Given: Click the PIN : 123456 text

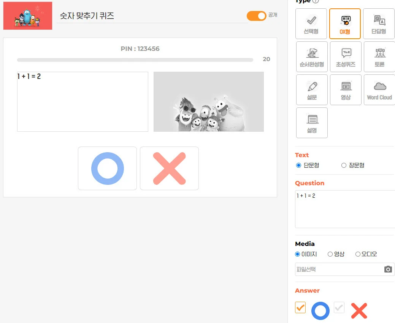Looking at the screenshot, I should click(x=140, y=49).
